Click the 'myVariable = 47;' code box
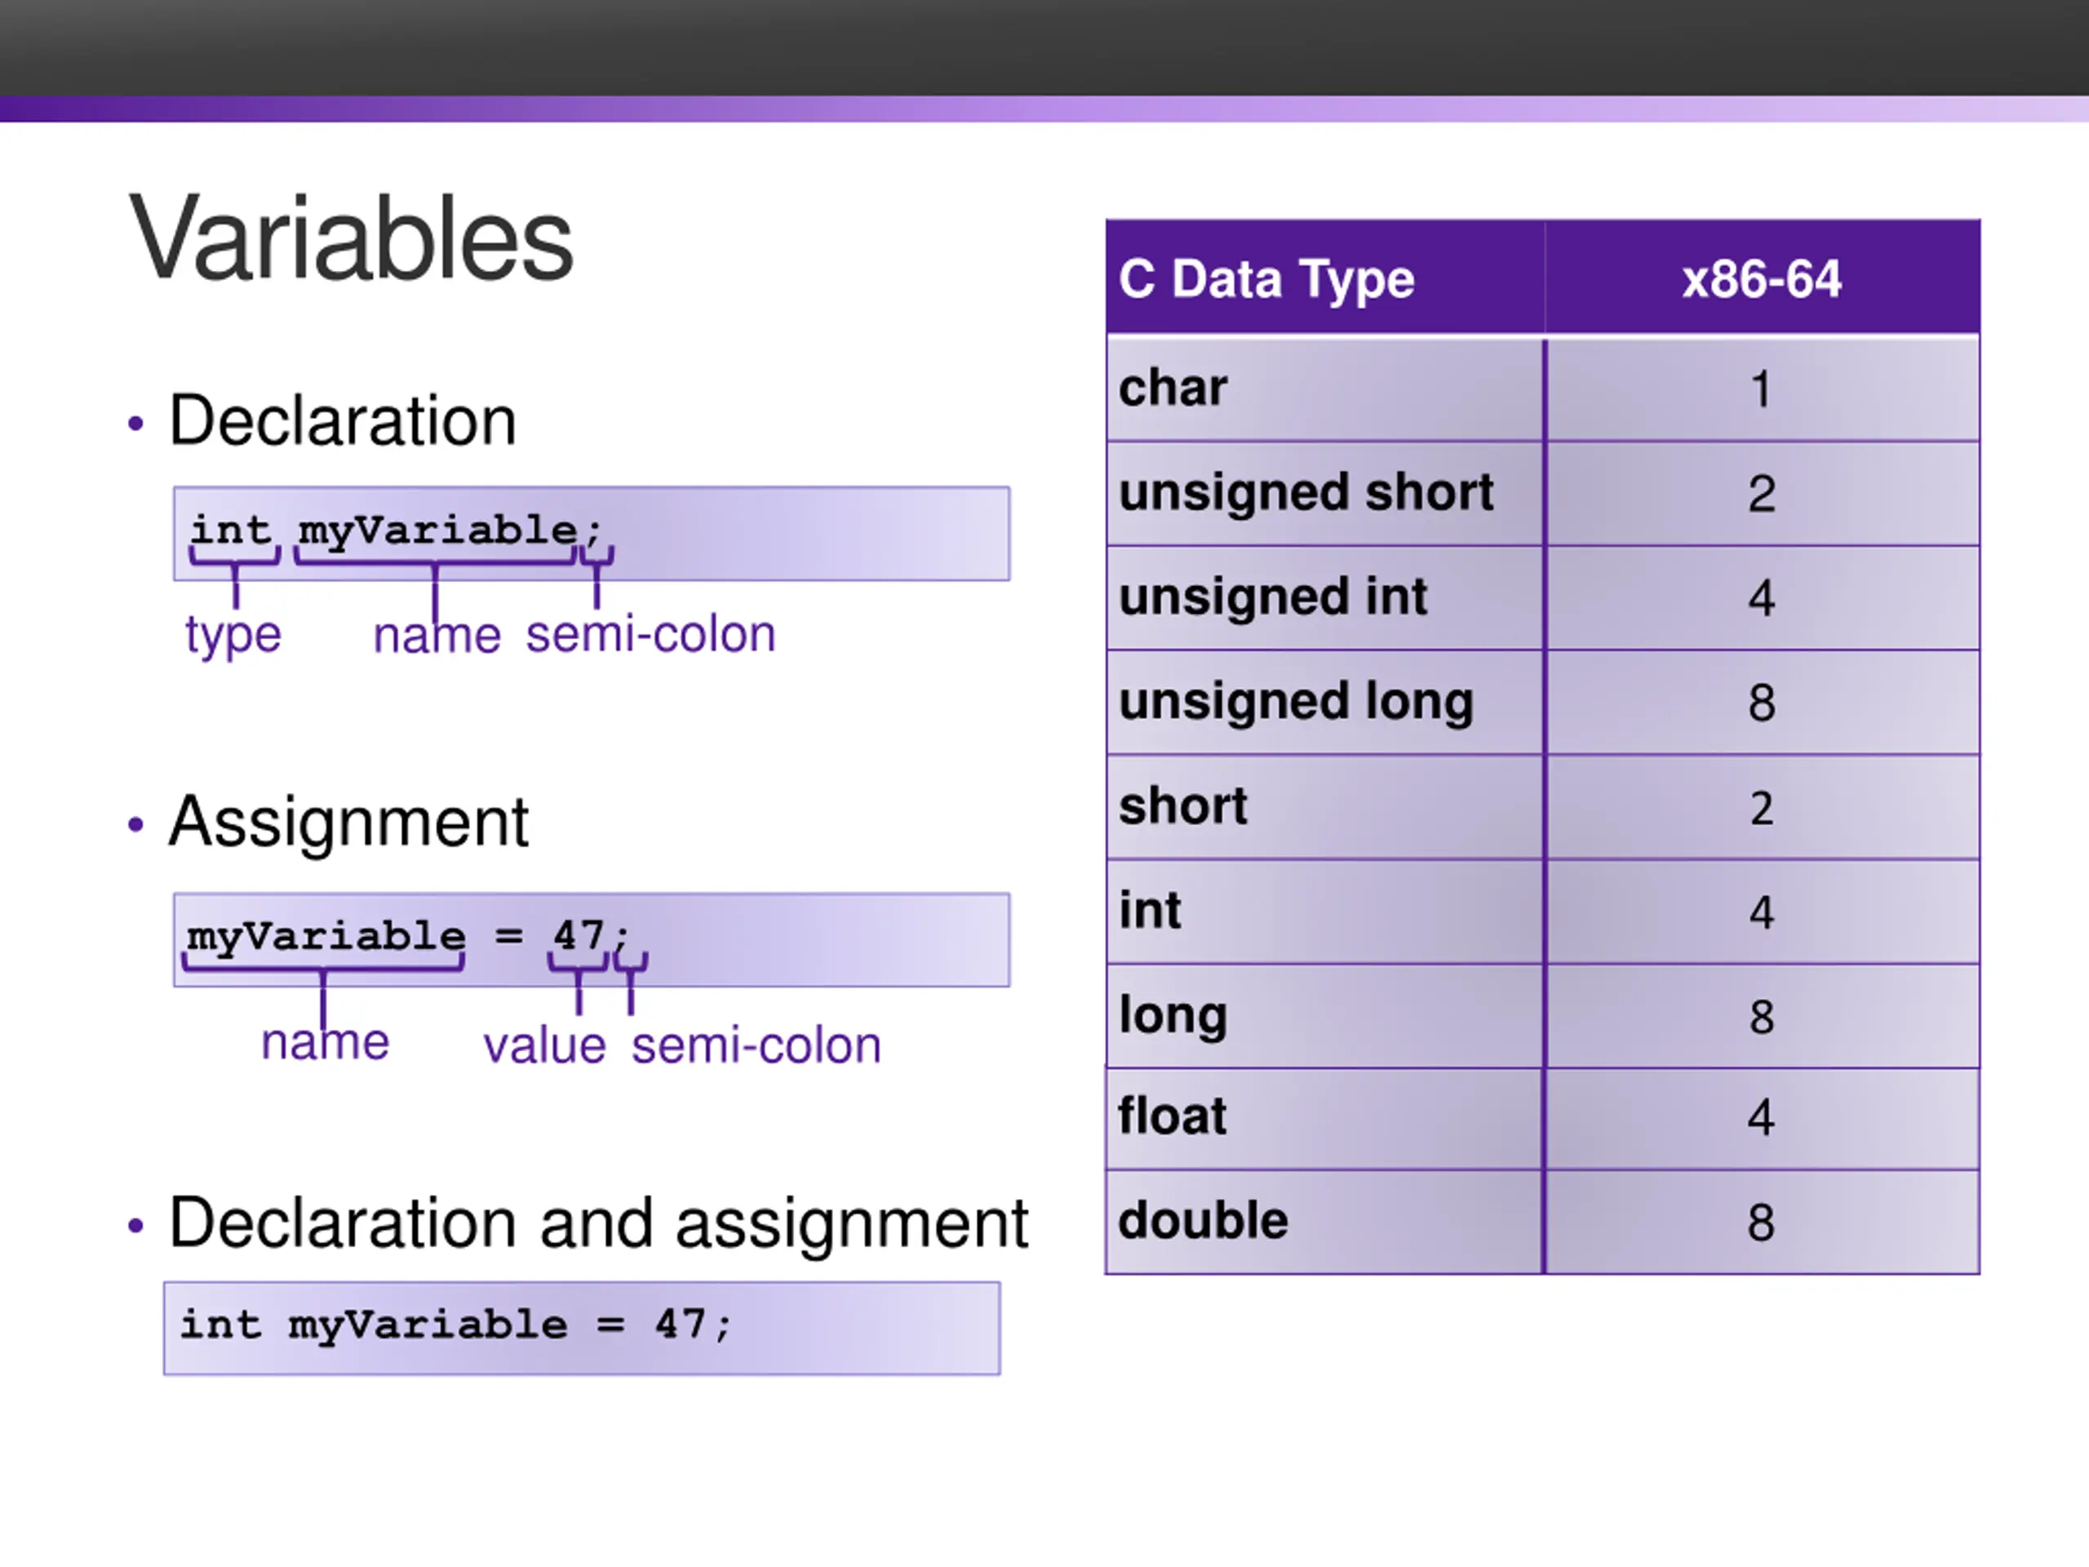Image resolution: width=2089 pixels, height=1567 pixels. click(591, 940)
